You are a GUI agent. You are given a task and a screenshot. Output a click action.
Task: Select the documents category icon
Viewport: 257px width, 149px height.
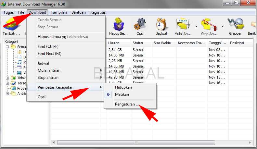coord(19,57)
